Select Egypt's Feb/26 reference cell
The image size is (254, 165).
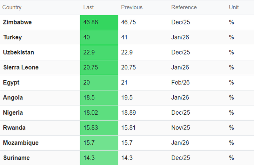181,83
